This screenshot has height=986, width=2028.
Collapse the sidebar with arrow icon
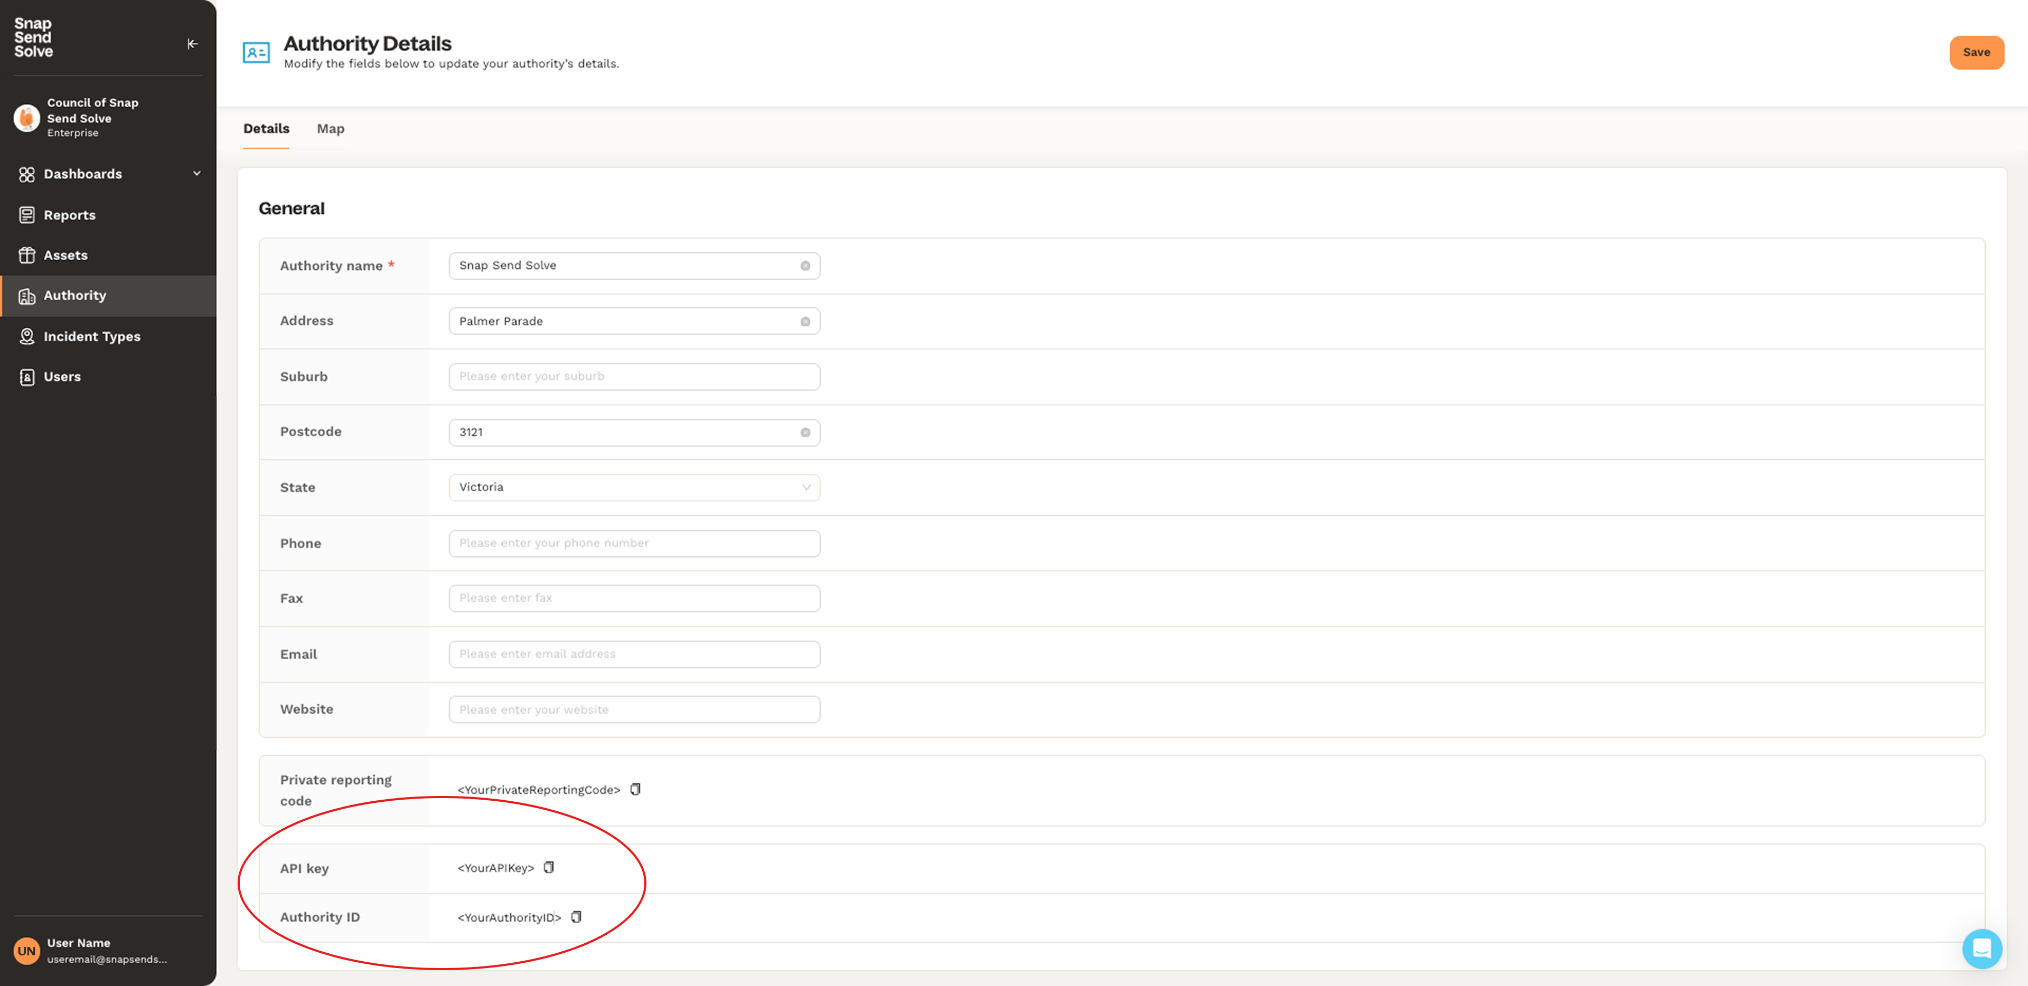coord(192,44)
